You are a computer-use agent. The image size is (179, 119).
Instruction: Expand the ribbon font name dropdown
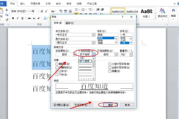pos(27,11)
